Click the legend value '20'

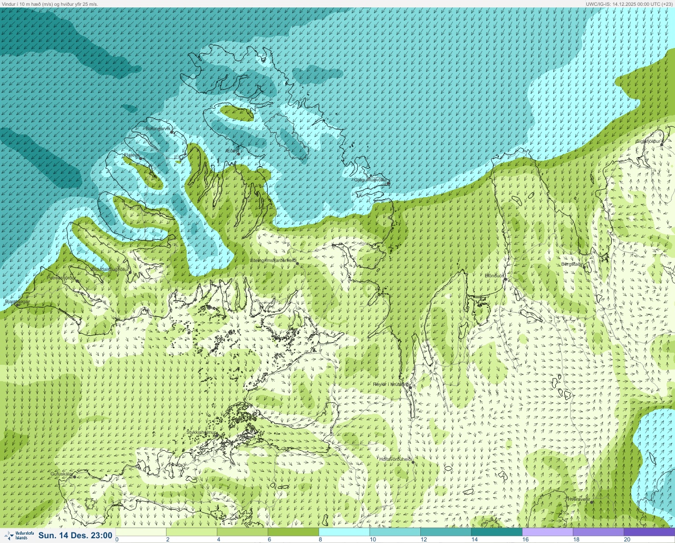pyautogui.click(x=627, y=539)
